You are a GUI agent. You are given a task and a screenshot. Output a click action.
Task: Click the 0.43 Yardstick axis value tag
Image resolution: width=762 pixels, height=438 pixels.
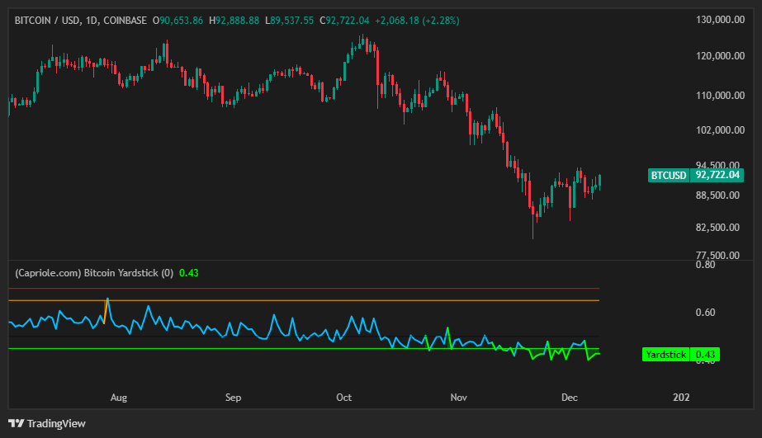[x=706, y=355]
